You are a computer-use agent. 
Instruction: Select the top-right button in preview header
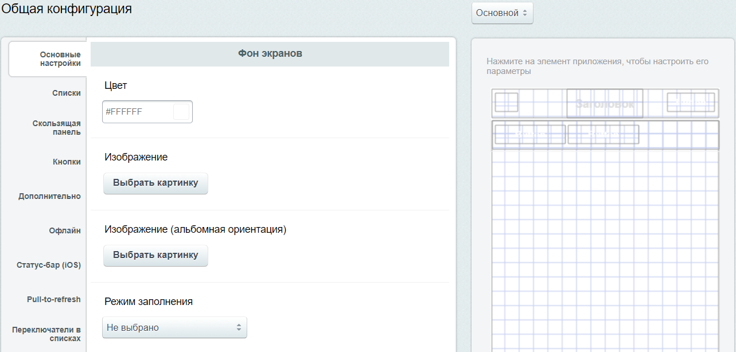[x=691, y=102]
